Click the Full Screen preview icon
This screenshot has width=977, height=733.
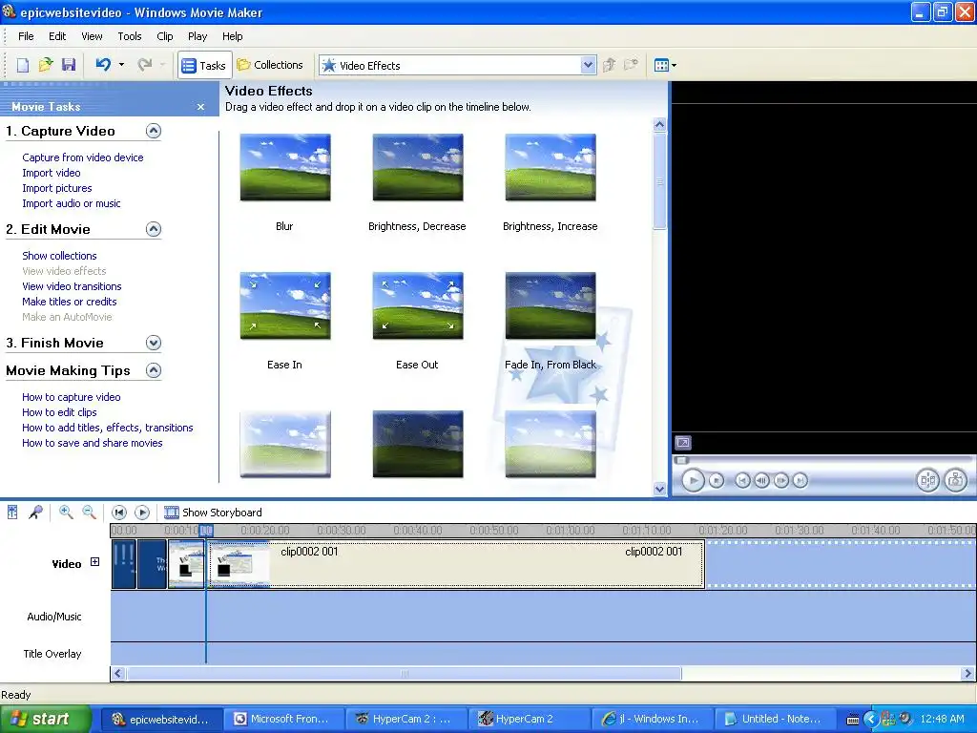[683, 443]
